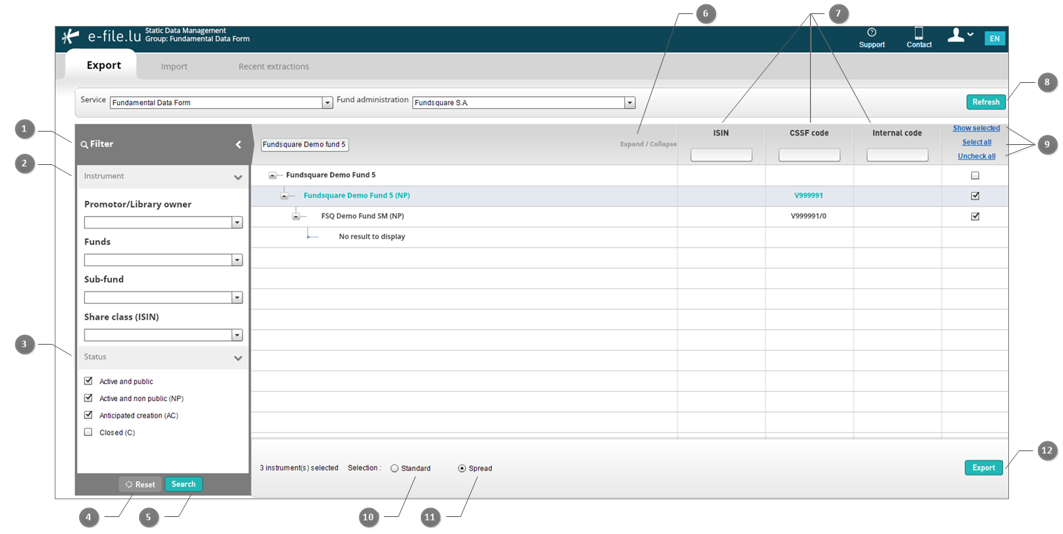Screen dimensions: 1063x534
Task: Open the Recent extractions tab
Action: tap(274, 67)
